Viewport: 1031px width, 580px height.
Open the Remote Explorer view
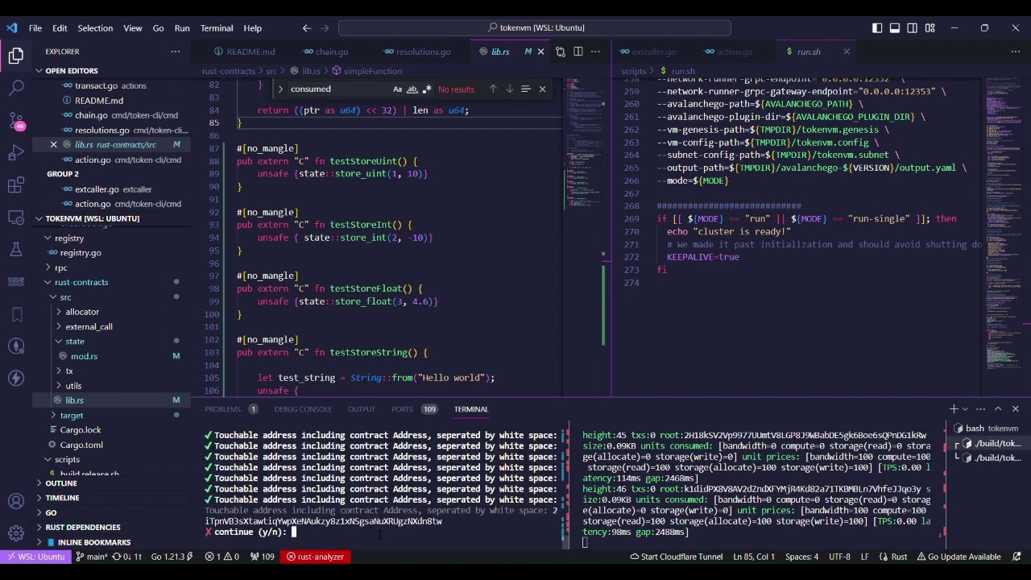(16, 217)
